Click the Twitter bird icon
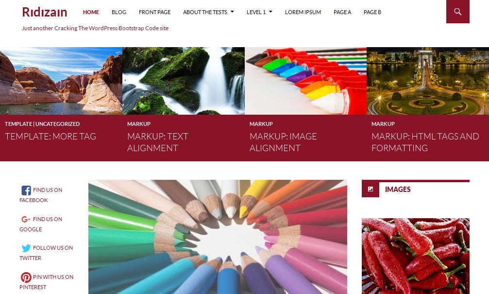This screenshot has width=489, height=294. point(26,248)
